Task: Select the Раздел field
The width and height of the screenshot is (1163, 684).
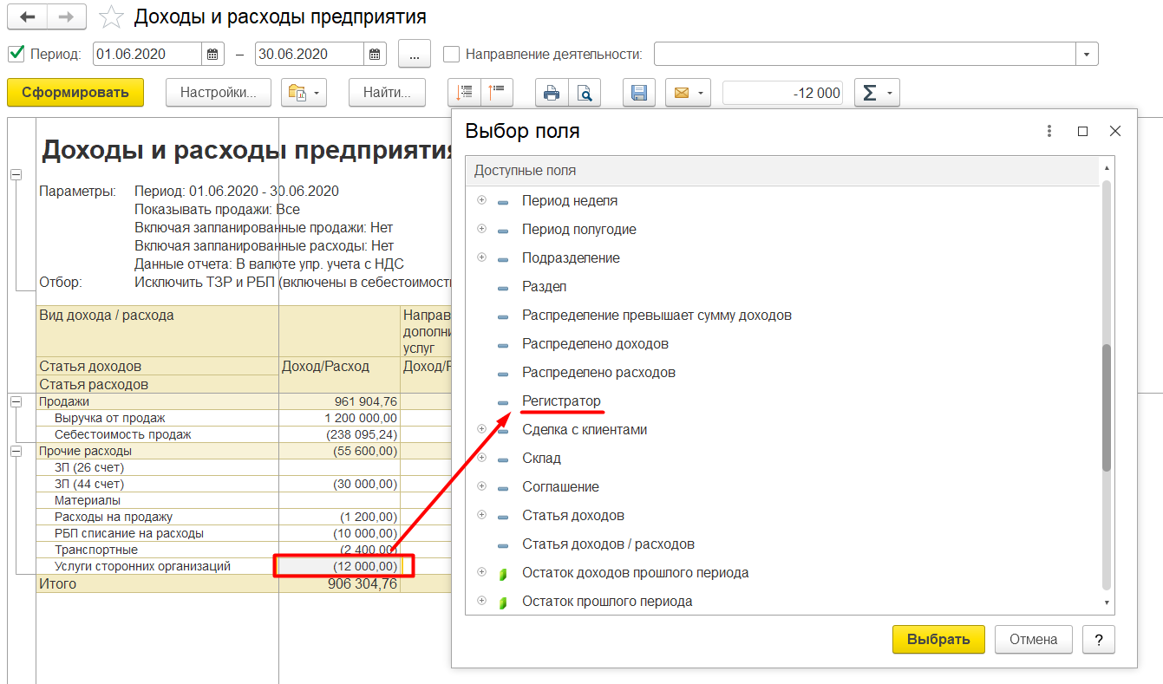Action: pos(544,286)
